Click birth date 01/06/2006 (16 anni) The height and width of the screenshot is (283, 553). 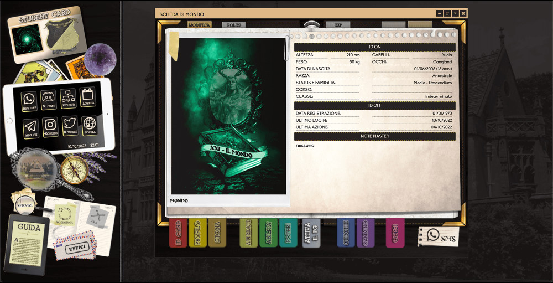(433, 69)
